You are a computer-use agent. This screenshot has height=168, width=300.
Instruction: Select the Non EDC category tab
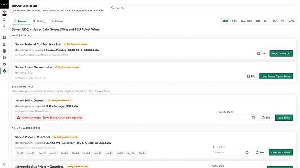coord(246,21)
